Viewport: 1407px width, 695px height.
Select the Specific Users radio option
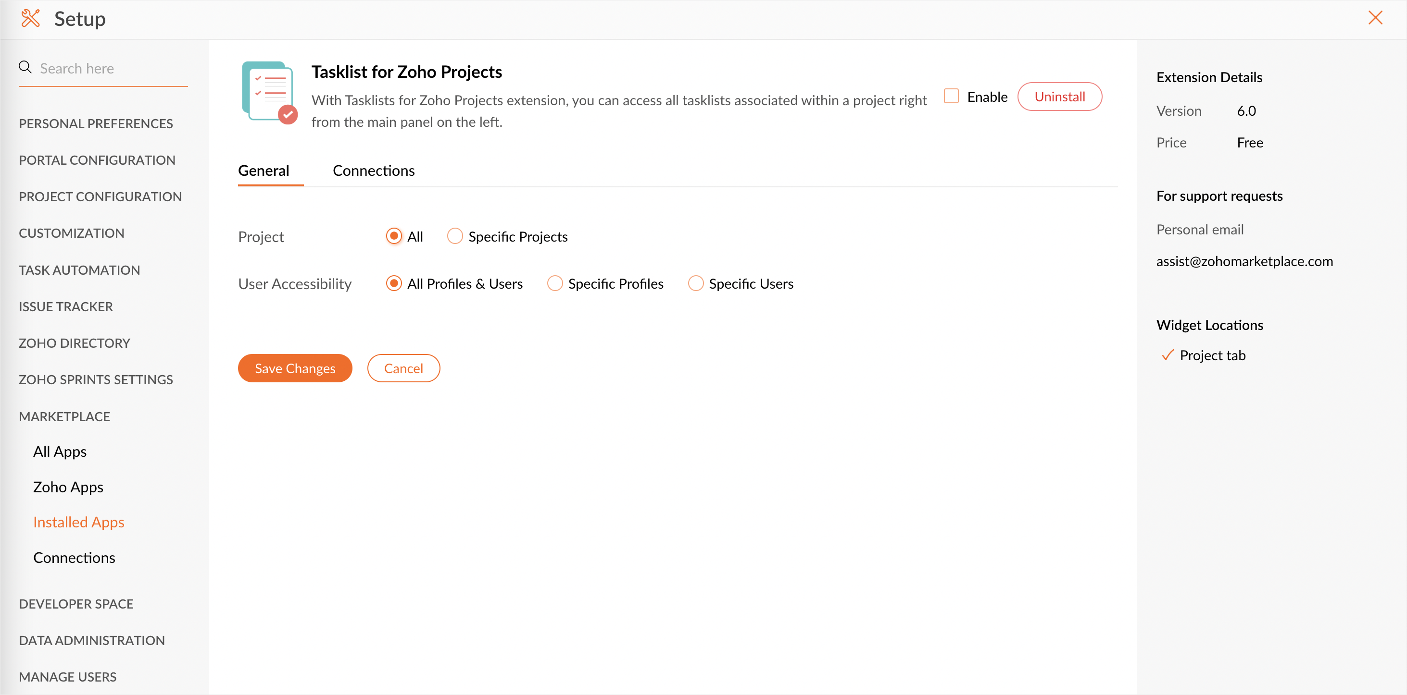[x=695, y=283]
